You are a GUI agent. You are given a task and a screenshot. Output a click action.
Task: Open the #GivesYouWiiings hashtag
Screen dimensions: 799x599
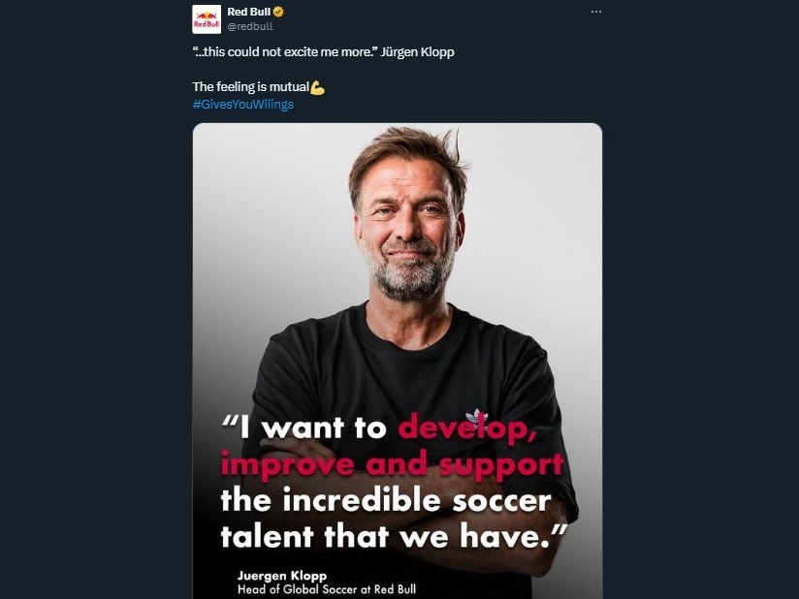pyautogui.click(x=242, y=105)
